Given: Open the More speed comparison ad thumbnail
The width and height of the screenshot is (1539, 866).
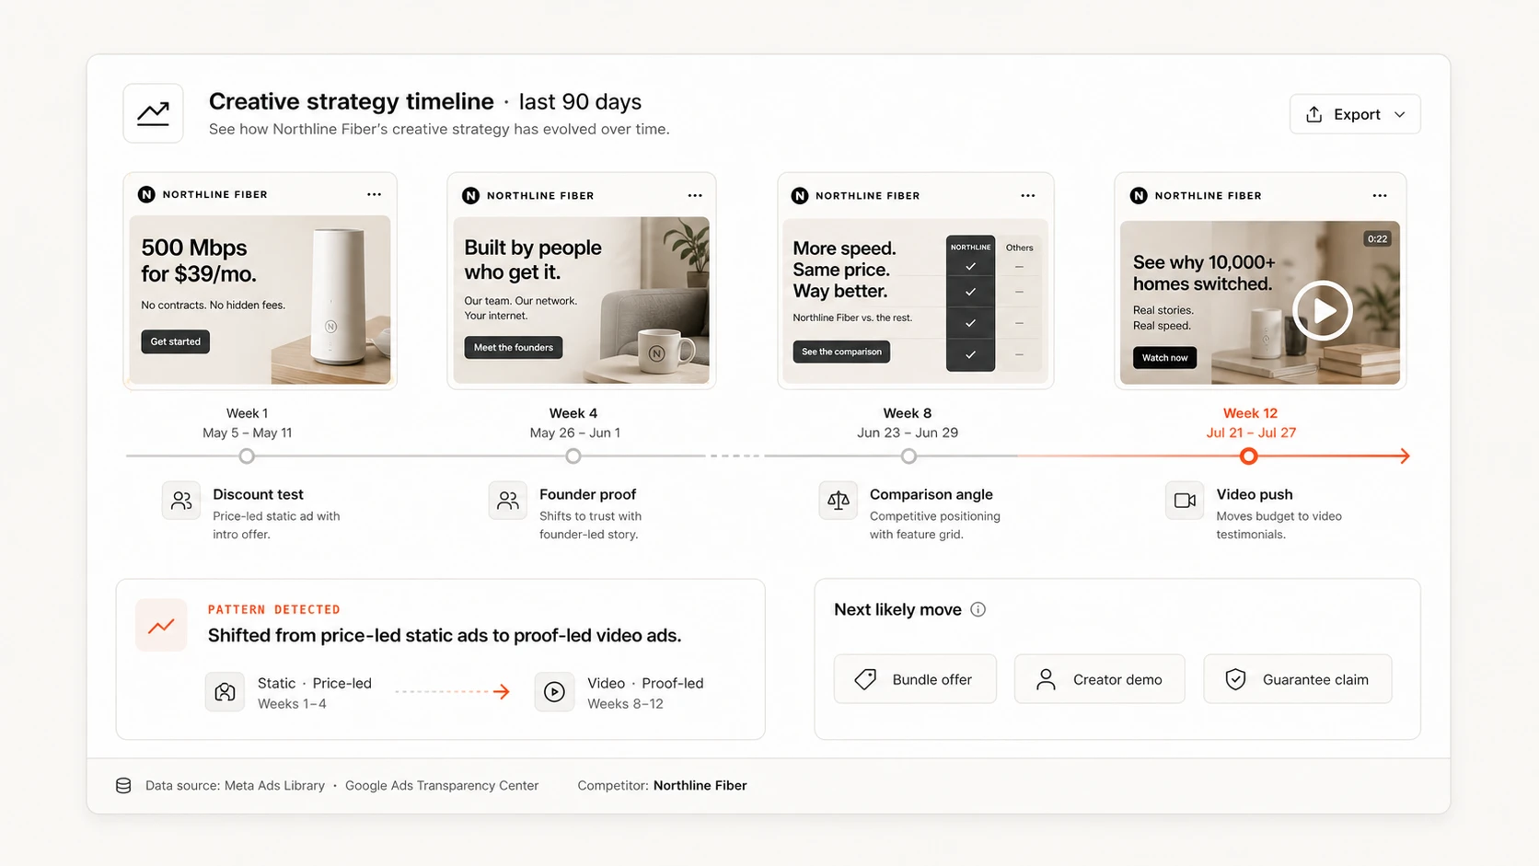Looking at the screenshot, I should click(916, 301).
